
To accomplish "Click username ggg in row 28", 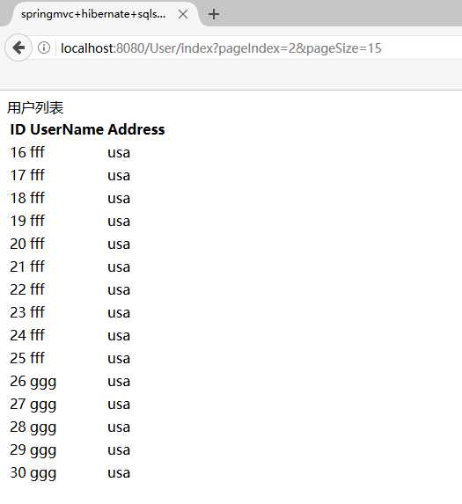I will 43,428.
